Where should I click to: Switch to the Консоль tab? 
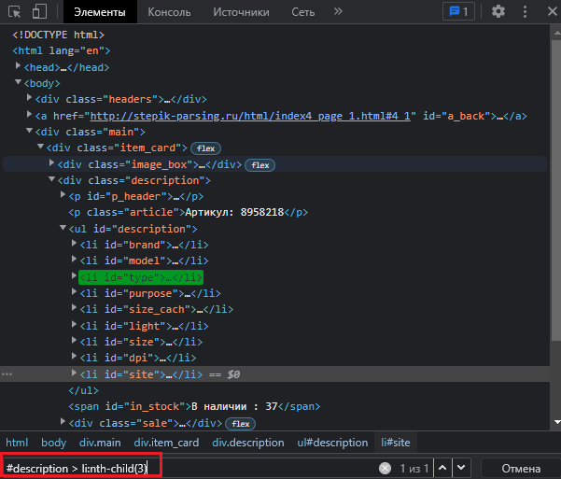[169, 12]
